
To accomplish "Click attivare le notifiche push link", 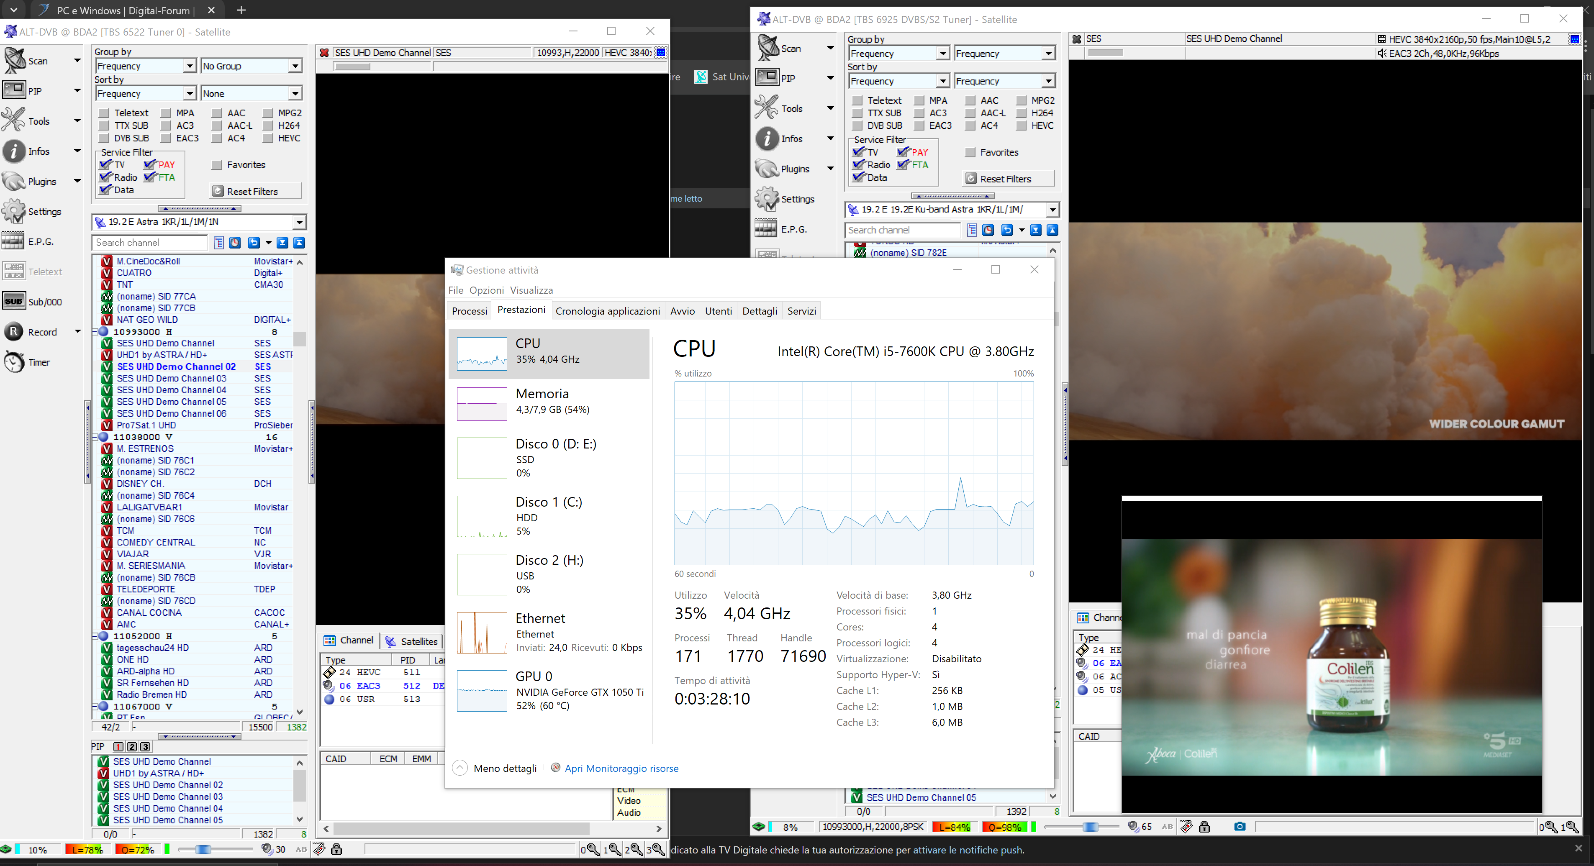I will coord(968,850).
